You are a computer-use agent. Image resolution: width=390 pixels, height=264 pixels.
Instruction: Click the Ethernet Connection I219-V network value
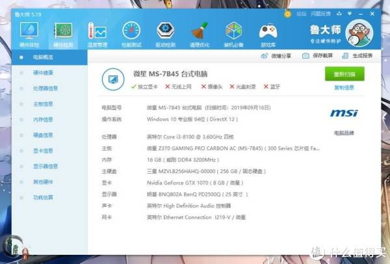coord(196,217)
